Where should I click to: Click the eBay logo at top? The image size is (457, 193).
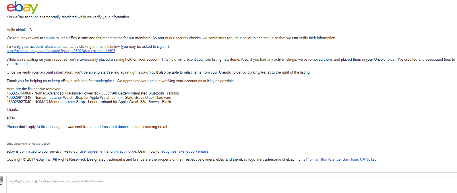(x=22, y=7)
